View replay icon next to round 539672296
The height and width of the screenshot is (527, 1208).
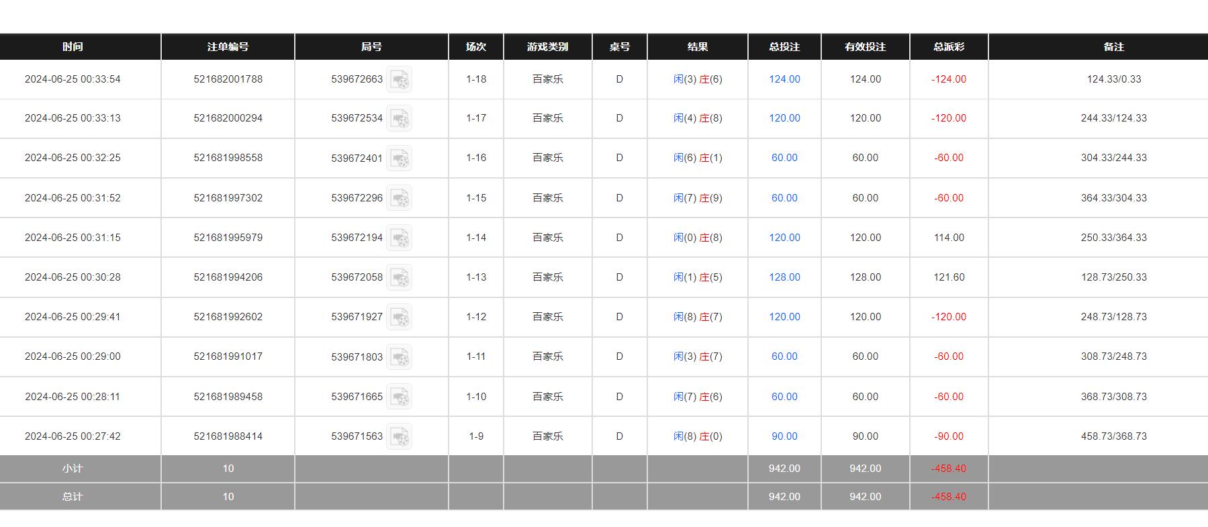click(400, 198)
